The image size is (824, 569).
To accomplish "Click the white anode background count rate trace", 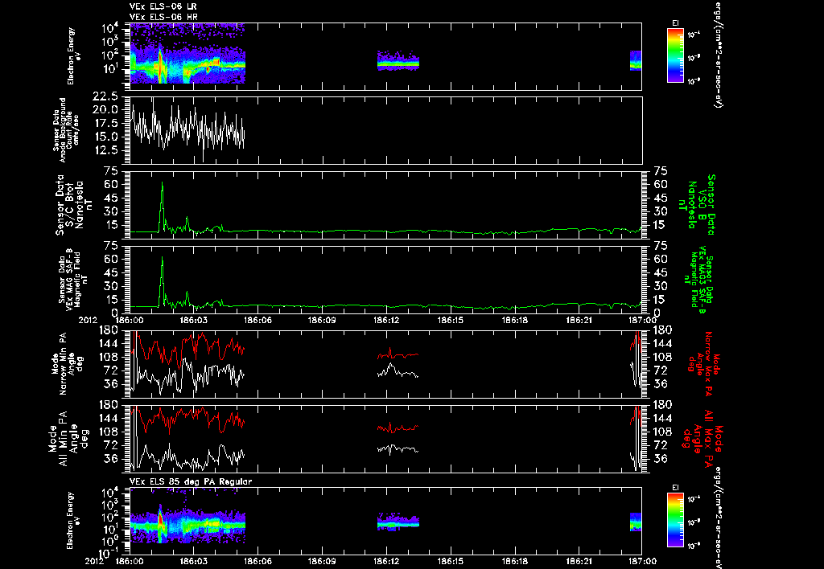I will click(x=187, y=129).
